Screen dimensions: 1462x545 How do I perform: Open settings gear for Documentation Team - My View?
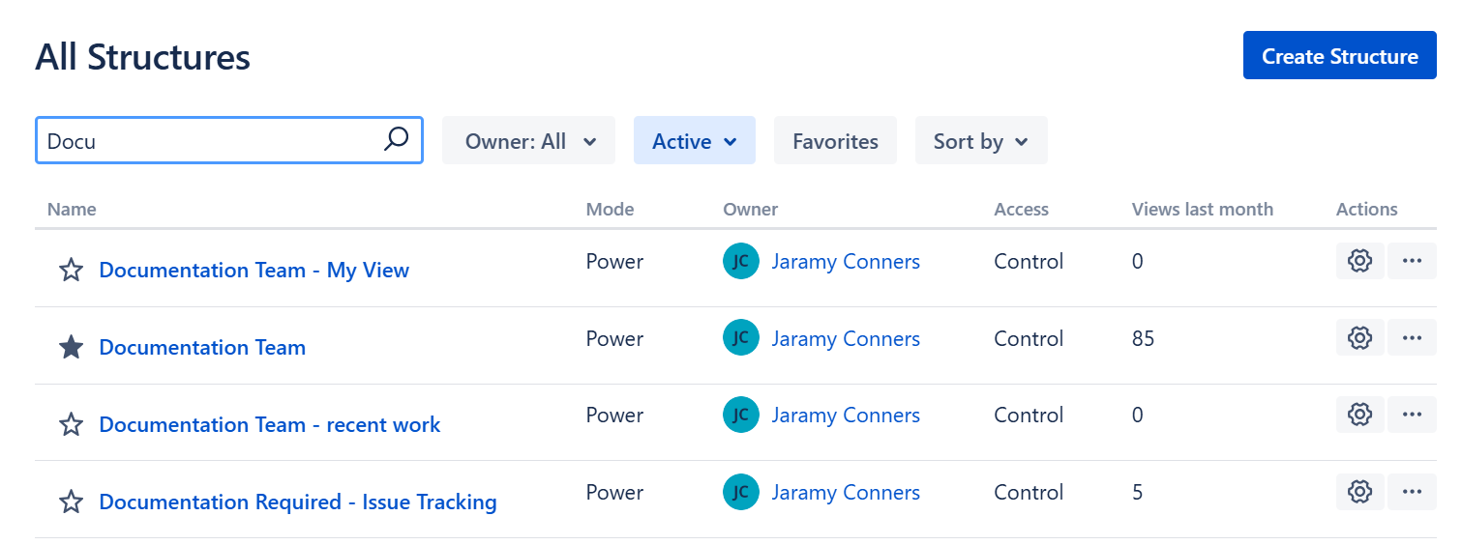(1359, 261)
